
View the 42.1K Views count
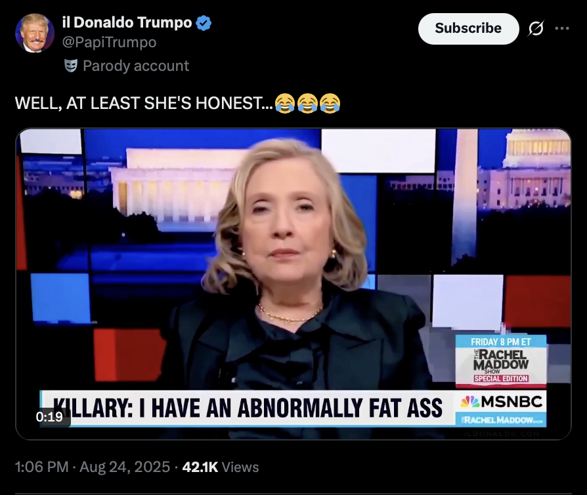pos(221,467)
